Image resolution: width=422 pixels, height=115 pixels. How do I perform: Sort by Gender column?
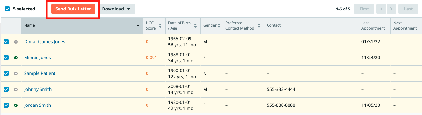pyautogui.click(x=211, y=25)
